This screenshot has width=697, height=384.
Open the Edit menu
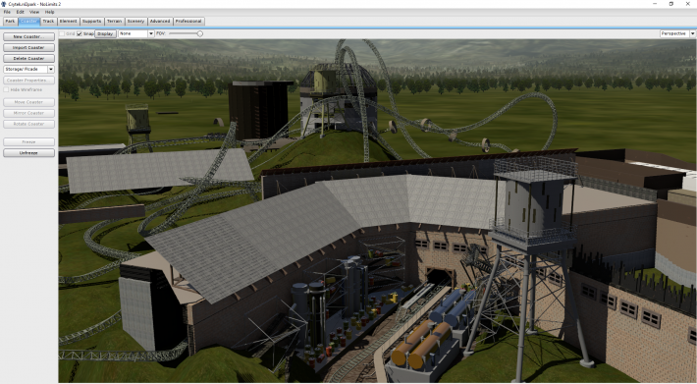[21, 12]
